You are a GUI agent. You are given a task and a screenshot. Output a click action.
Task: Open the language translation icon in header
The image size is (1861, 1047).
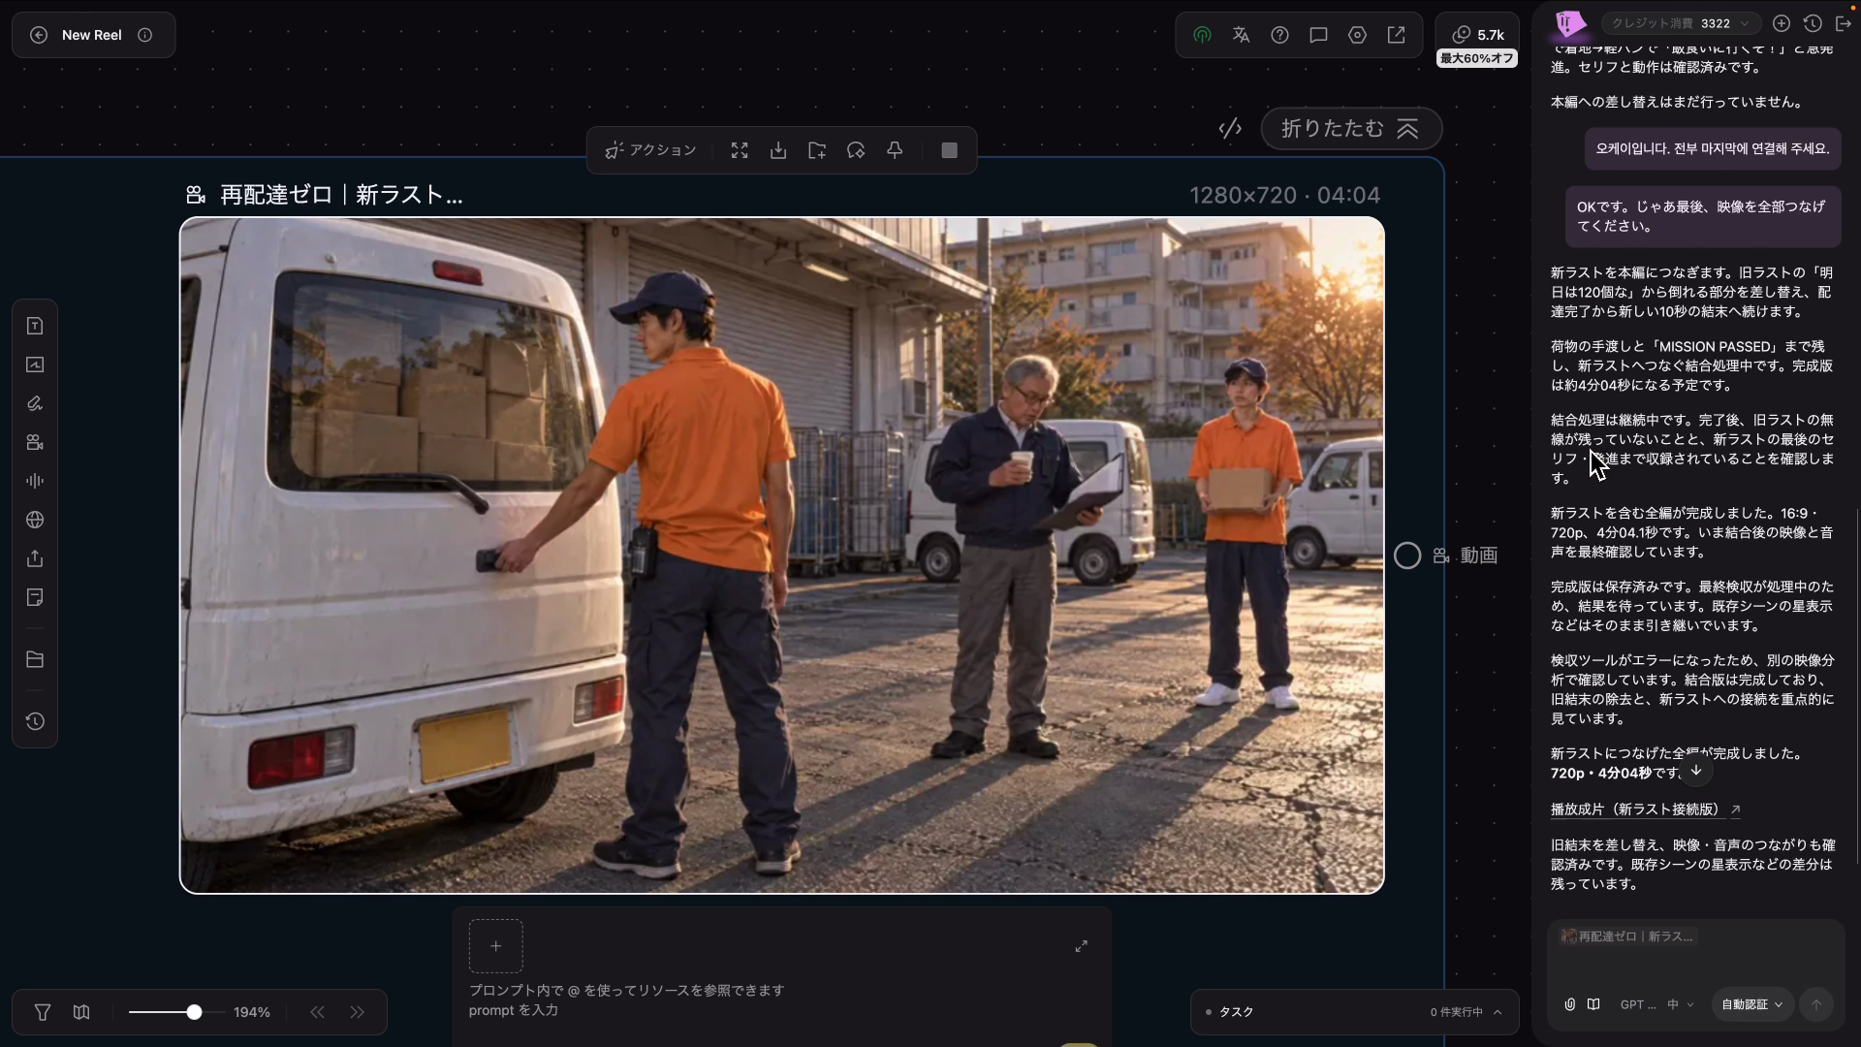click(1241, 35)
